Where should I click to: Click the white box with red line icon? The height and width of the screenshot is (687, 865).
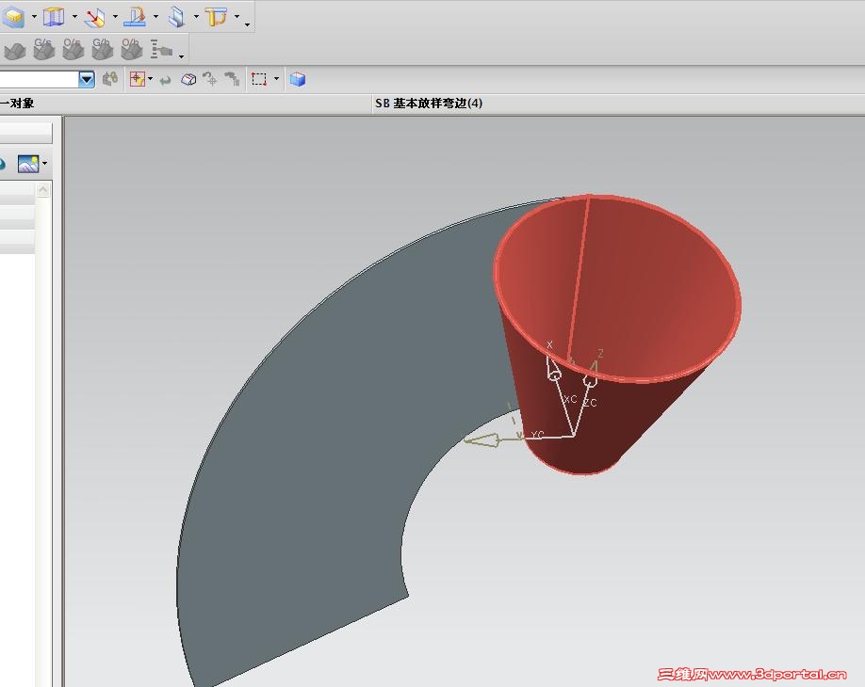tap(188, 80)
